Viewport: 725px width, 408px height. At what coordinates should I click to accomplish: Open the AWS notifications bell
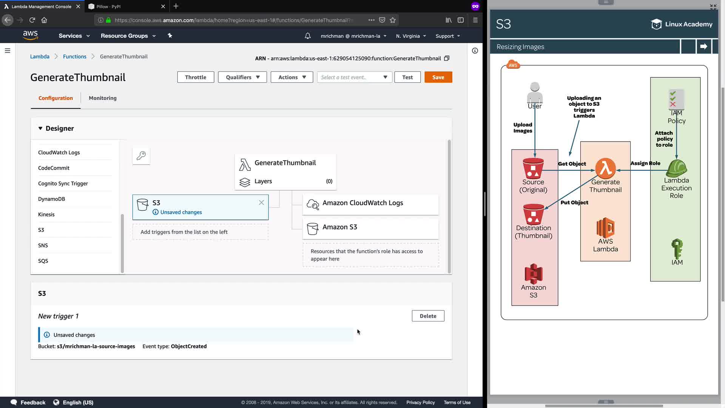pyautogui.click(x=308, y=36)
